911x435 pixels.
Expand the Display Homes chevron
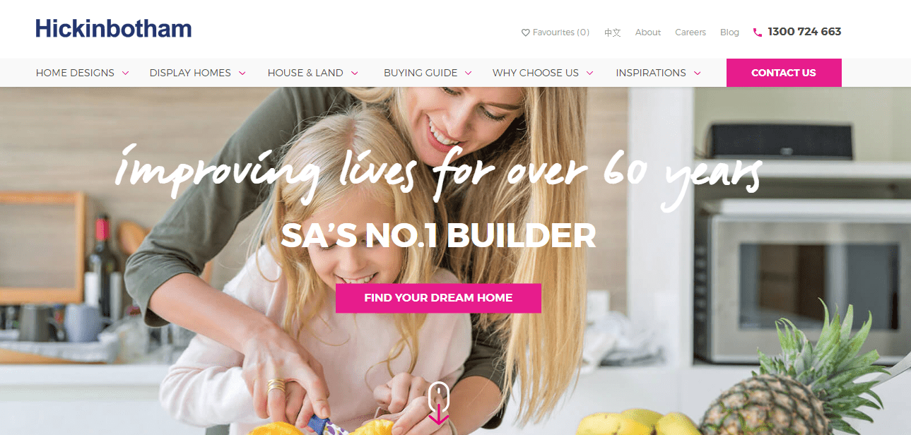pyautogui.click(x=242, y=73)
